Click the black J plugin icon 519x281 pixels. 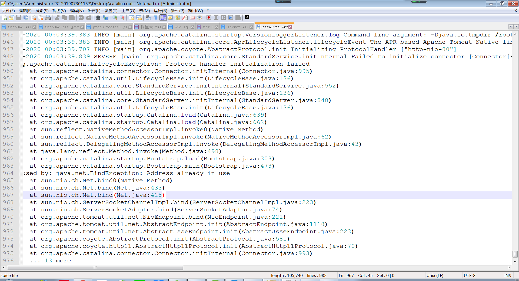point(247,17)
